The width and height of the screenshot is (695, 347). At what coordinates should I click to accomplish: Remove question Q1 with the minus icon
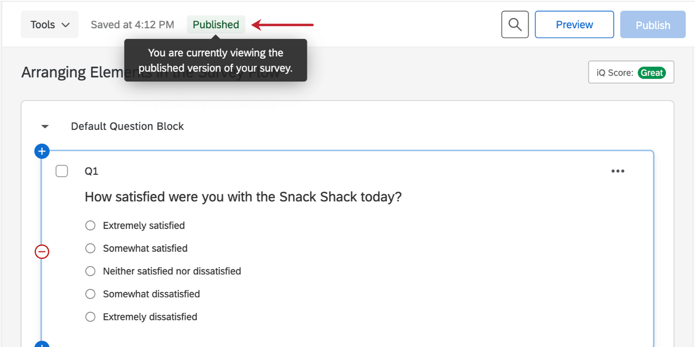41,251
